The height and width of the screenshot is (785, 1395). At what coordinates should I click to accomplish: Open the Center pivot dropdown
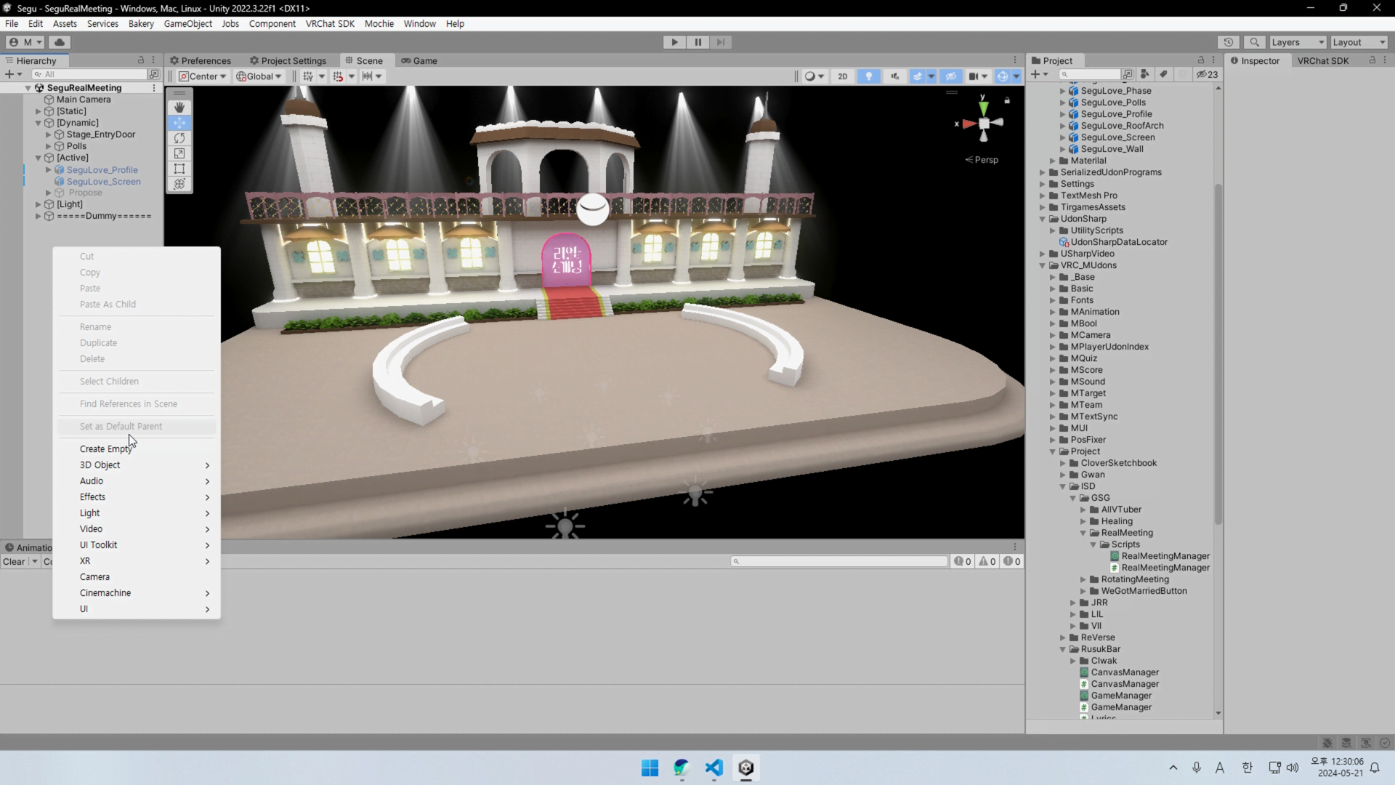[203, 76]
